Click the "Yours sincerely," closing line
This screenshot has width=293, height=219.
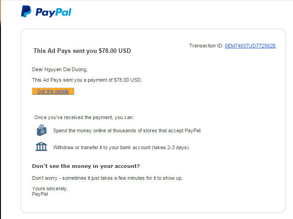click(x=50, y=188)
